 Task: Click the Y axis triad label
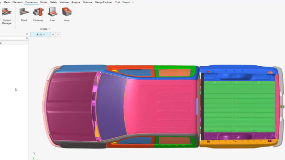[34, 153]
